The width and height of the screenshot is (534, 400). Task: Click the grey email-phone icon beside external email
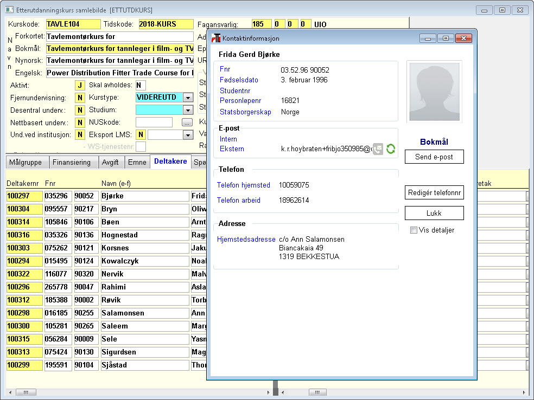point(378,149)
